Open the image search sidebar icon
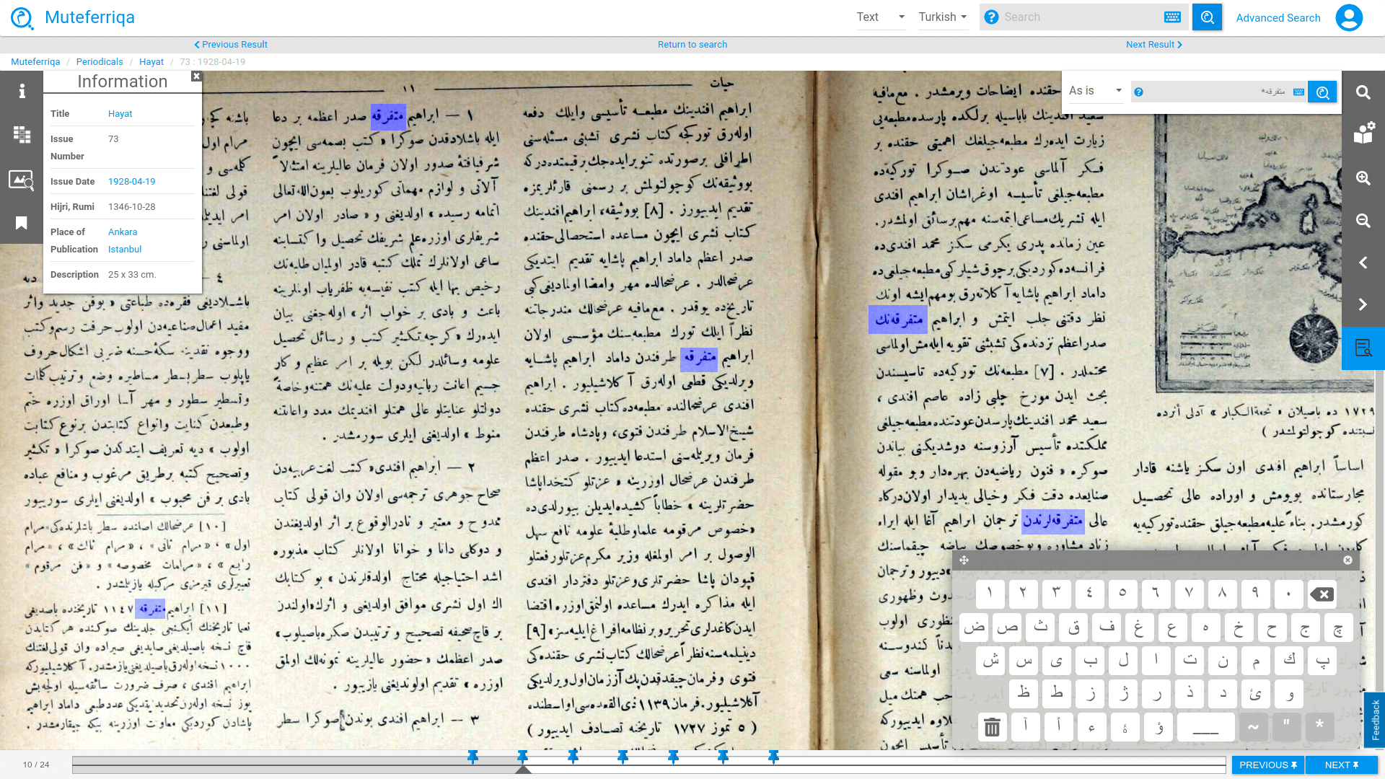Viewport: 1385px width, 779px height. [22, 180]
